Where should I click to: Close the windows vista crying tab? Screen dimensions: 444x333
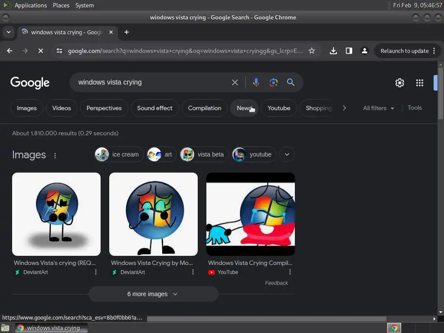(x=111, y=32)
